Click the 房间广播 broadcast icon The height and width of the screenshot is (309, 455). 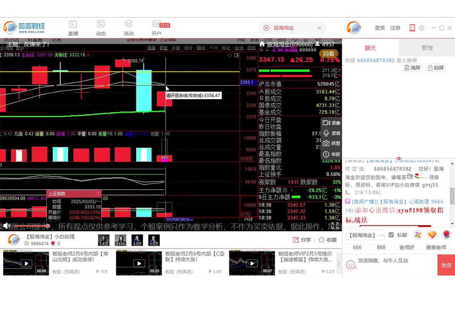pyautogui.click(x=348, y=201)
